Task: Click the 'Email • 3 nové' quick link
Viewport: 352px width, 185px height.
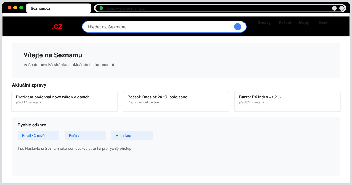Action: pyautogui.click(x=38, y=135)
